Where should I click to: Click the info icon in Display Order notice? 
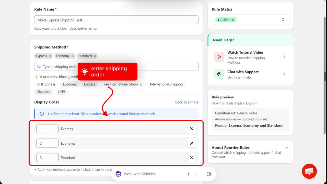[42, 114]
